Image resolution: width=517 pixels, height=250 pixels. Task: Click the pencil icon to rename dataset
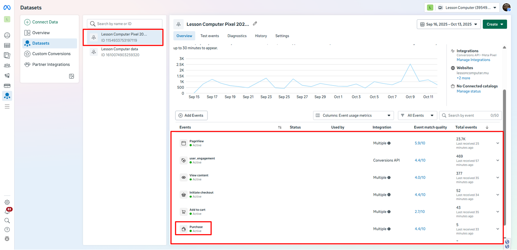point(255,24)
